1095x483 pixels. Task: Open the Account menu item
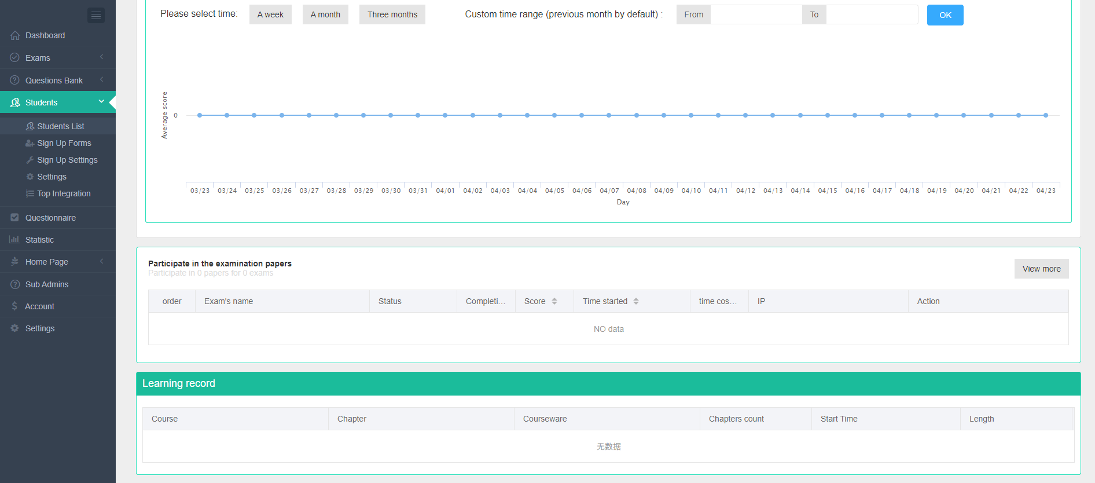[x=58, y=306]
